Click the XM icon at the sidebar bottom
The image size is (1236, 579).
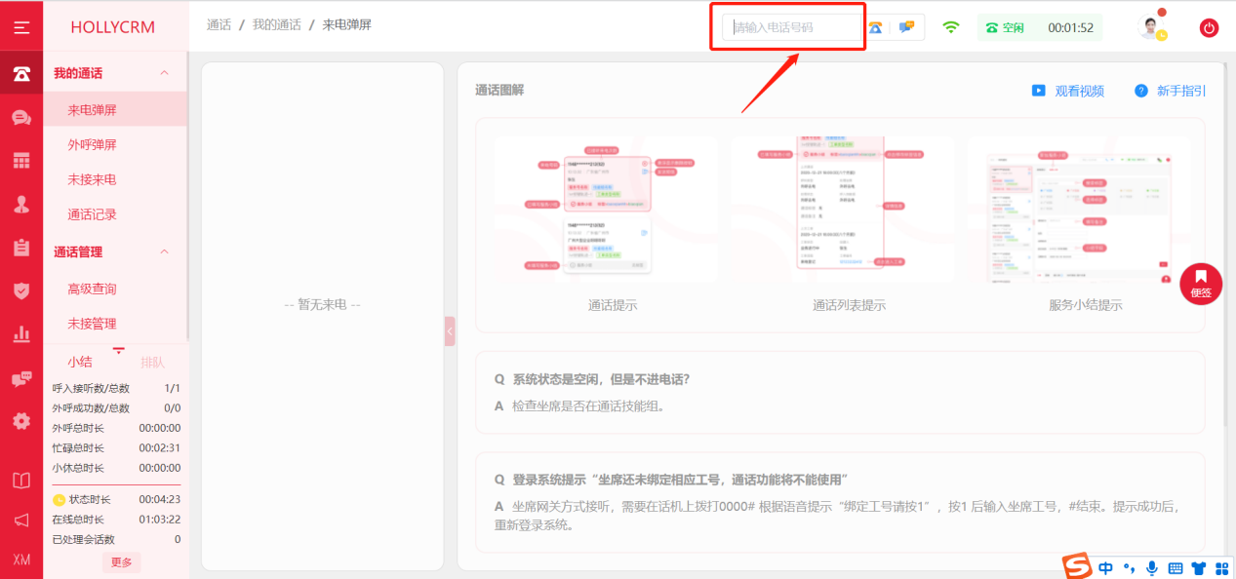point(21,560)
